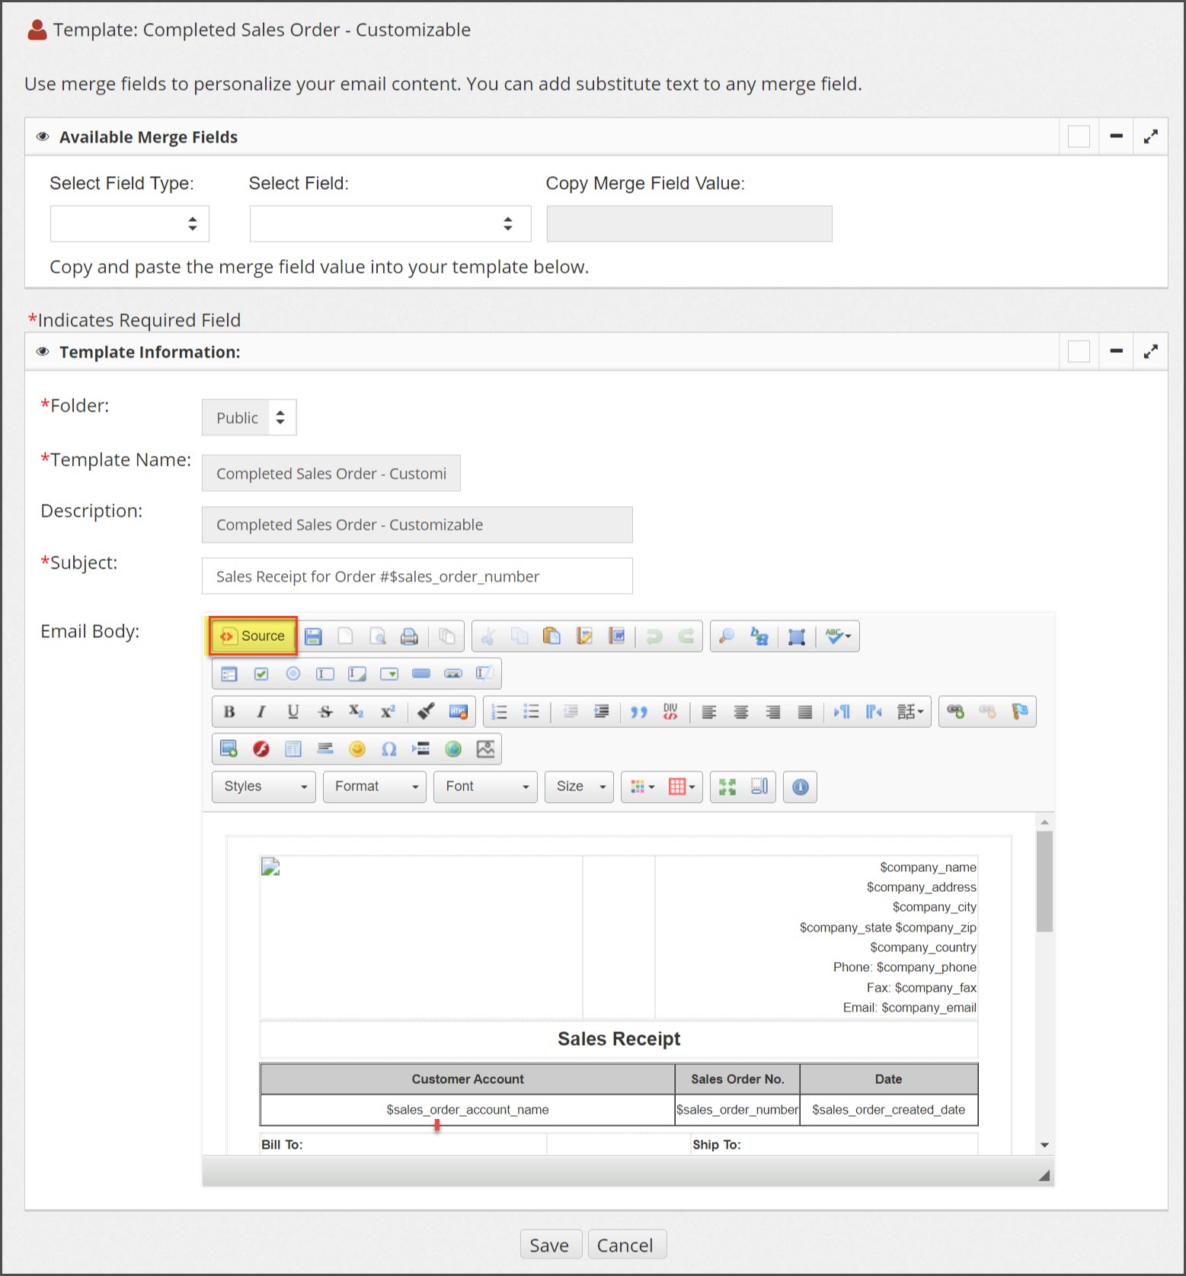Click the Save floppy-disk icon in the editor toolbar
Viewport: 1186px width, 1276px height.
pos(313,636)
